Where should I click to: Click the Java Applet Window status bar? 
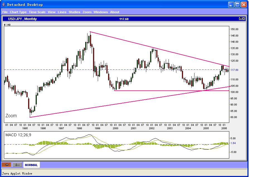[x=17, y=173]
